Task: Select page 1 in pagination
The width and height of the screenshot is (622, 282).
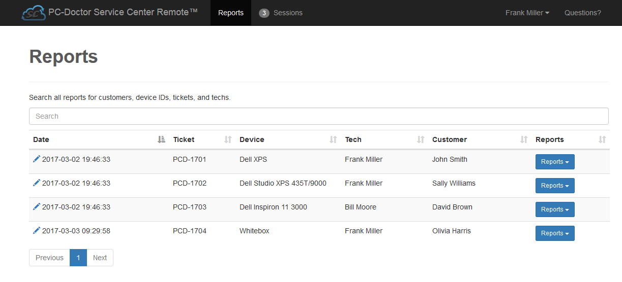Action: point(78,258)
